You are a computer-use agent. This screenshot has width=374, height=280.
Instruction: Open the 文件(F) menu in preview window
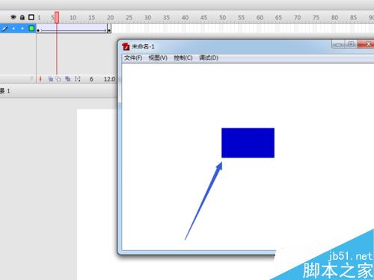133,57
